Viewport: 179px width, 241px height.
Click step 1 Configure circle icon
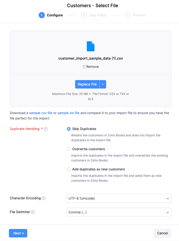(x=42, y=15)
